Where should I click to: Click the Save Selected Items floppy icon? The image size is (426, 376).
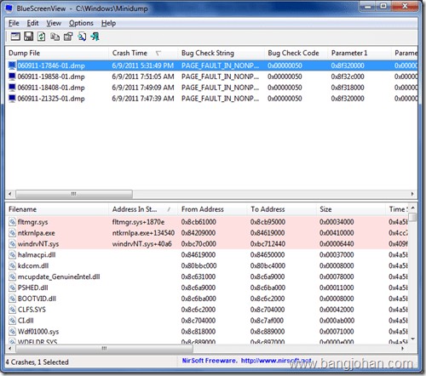click(x=28, y=37)
